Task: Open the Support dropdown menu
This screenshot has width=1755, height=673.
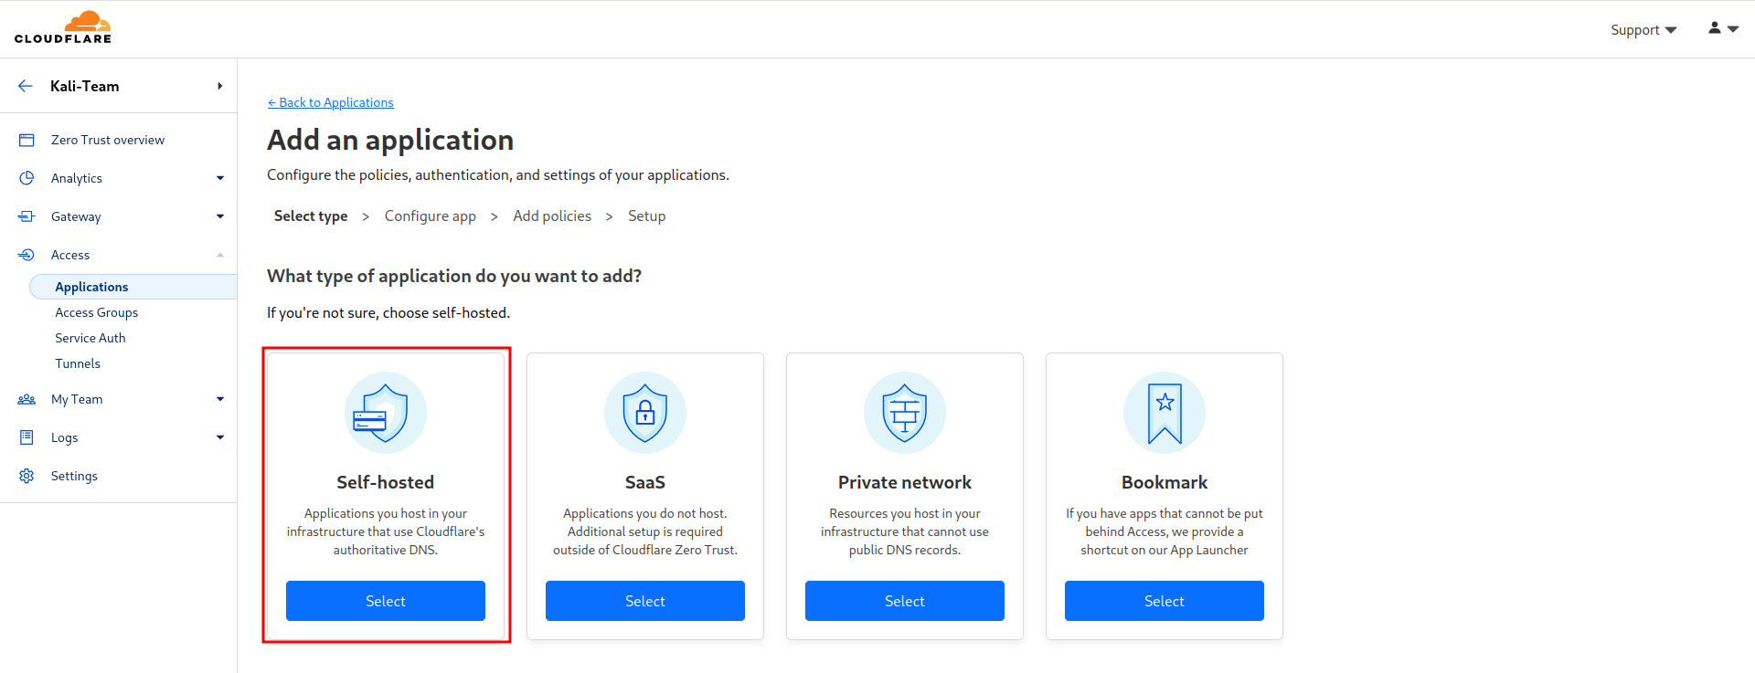Action: click(1643, 29)
